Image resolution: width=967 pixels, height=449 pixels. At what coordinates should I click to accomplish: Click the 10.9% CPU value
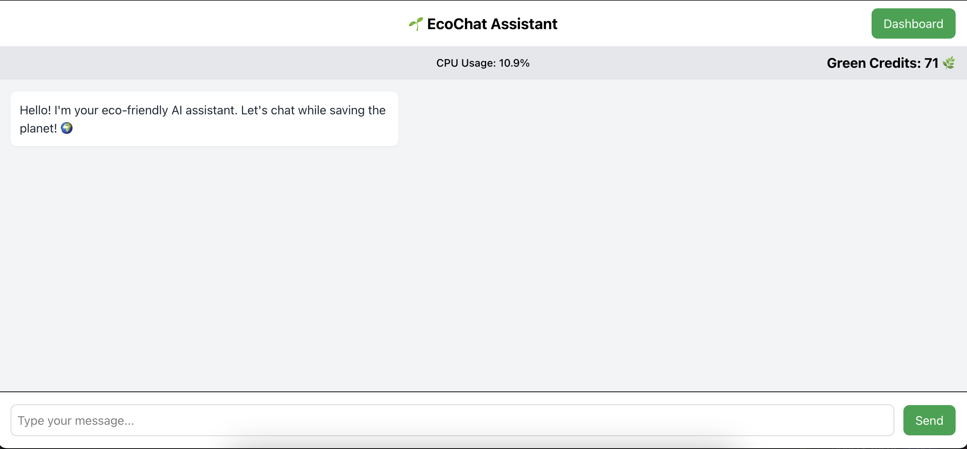click(514, 63)
